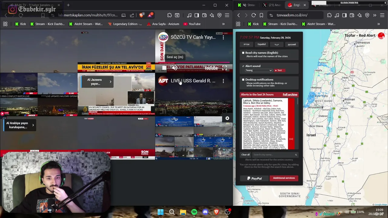
Task: Switch to the muted Kick Stream tab
Action: [247, 5]
